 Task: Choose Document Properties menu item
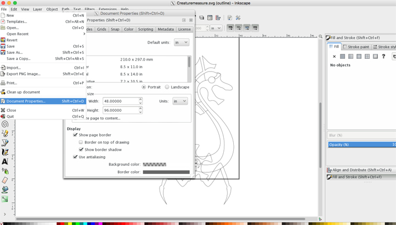[x=43, y=101]
